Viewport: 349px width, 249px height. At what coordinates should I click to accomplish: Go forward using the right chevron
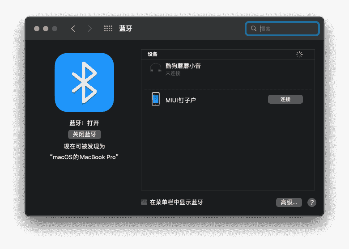click(89, 29)
